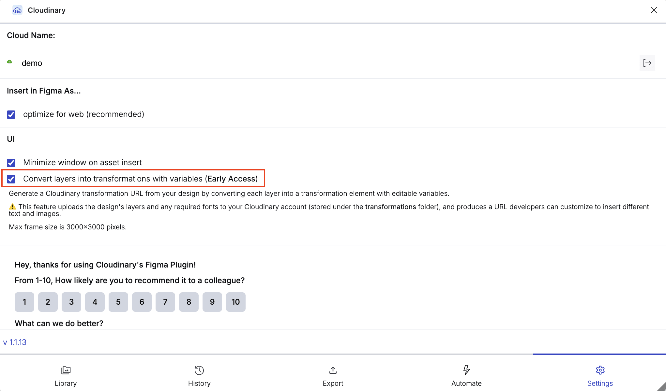Viewport: 666px width, 391px height.
Task: Rate recommendation score 7
Action: [165, 302]
